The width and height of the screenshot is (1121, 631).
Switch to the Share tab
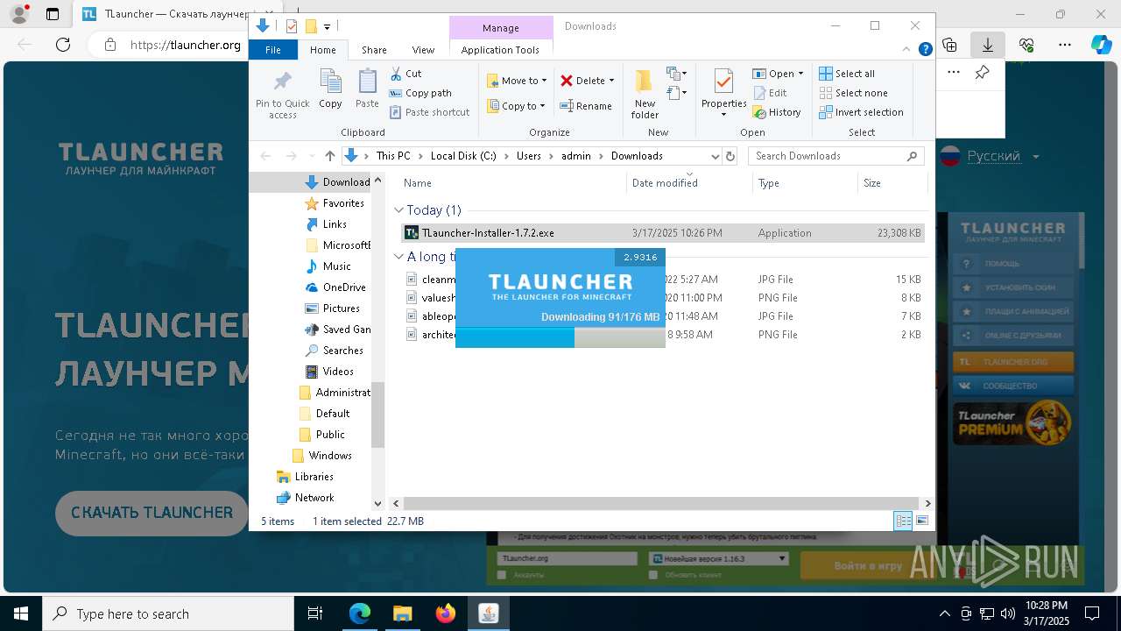374,50
